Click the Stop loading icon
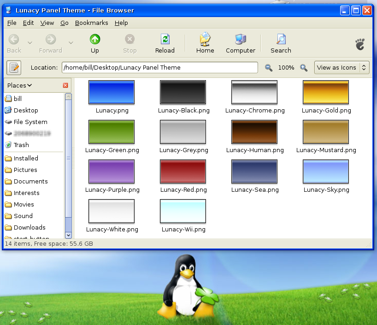Screen dimensions: 377x325 point(130,39)
